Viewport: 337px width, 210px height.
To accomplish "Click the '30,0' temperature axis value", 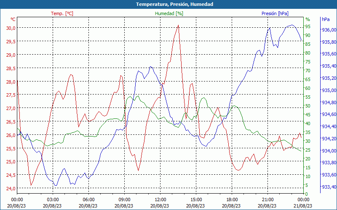I will tap(11, 28).
